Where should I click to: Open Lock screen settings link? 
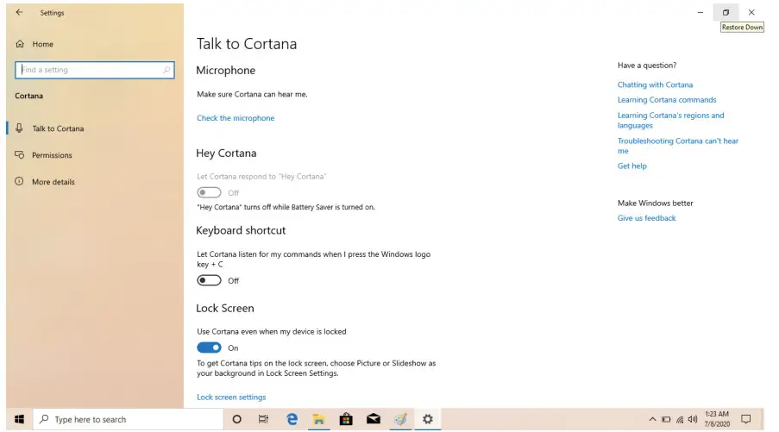tap(231, 398)
